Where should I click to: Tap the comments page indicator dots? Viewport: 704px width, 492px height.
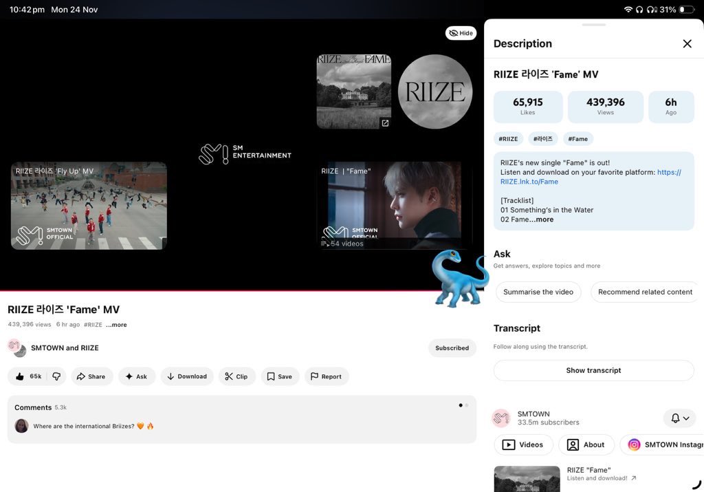463,405
